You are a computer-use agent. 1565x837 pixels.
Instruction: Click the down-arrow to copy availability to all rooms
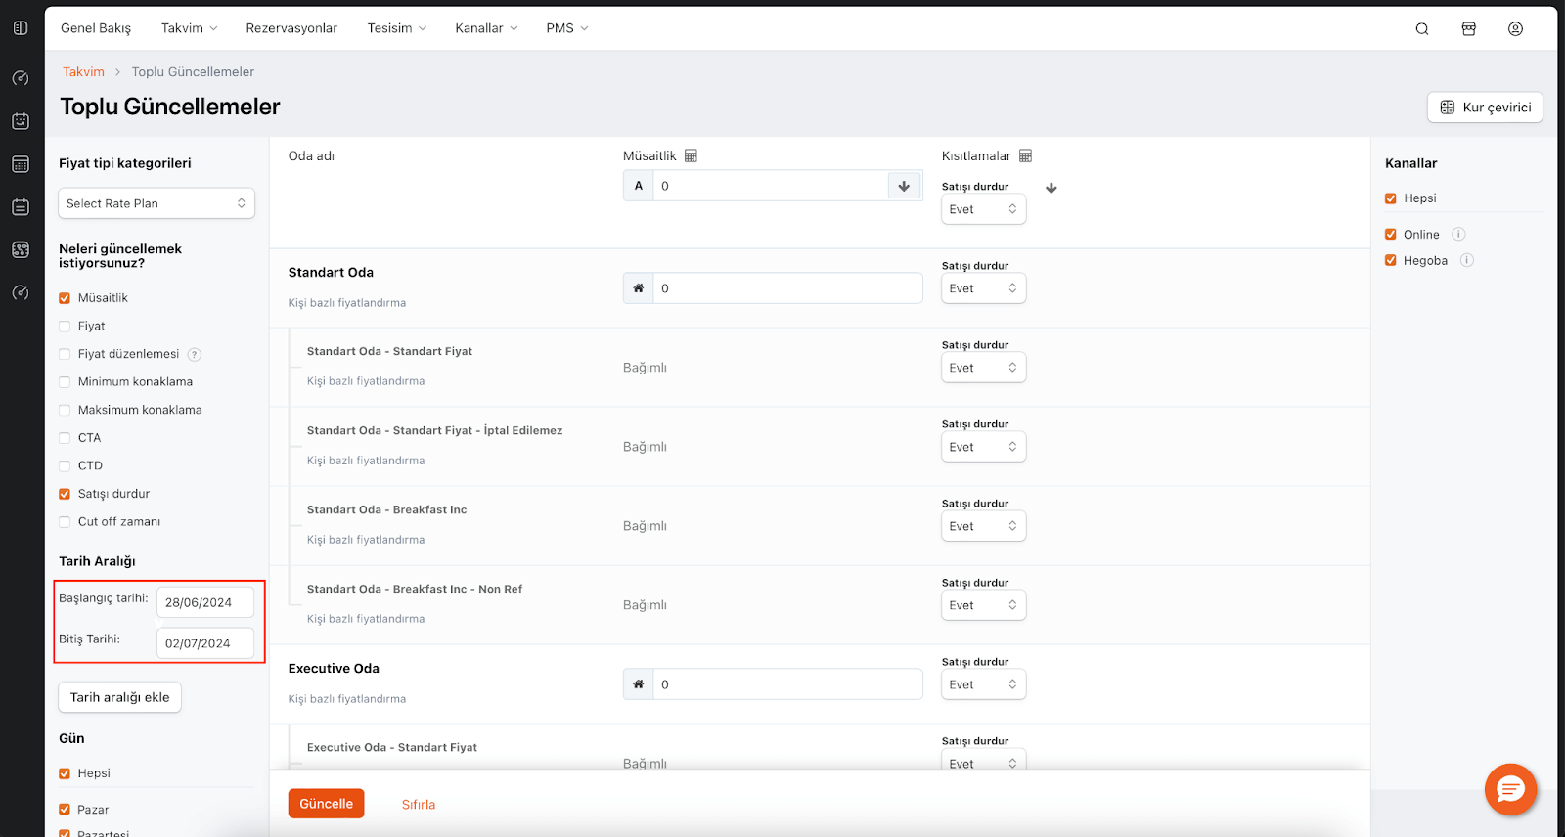click(904, 186)
